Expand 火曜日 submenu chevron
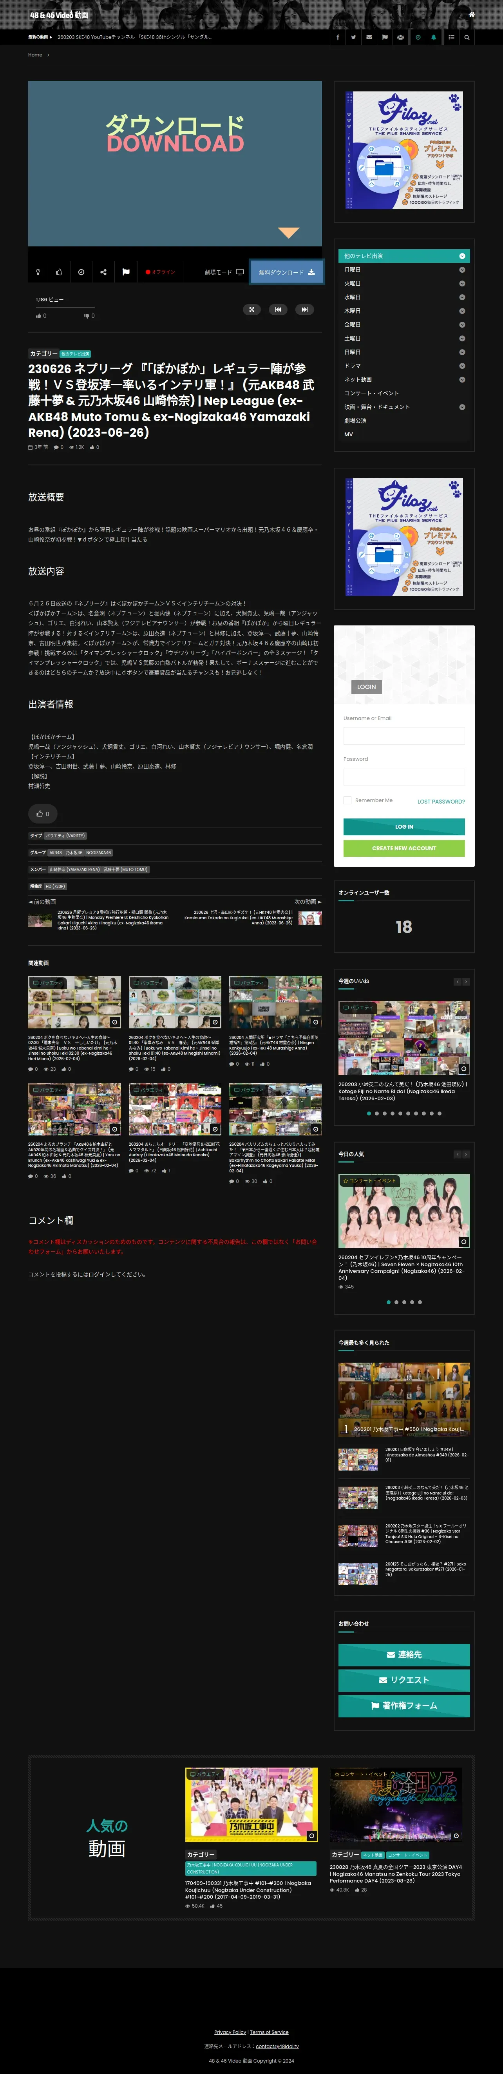 (x=462, y=283)
